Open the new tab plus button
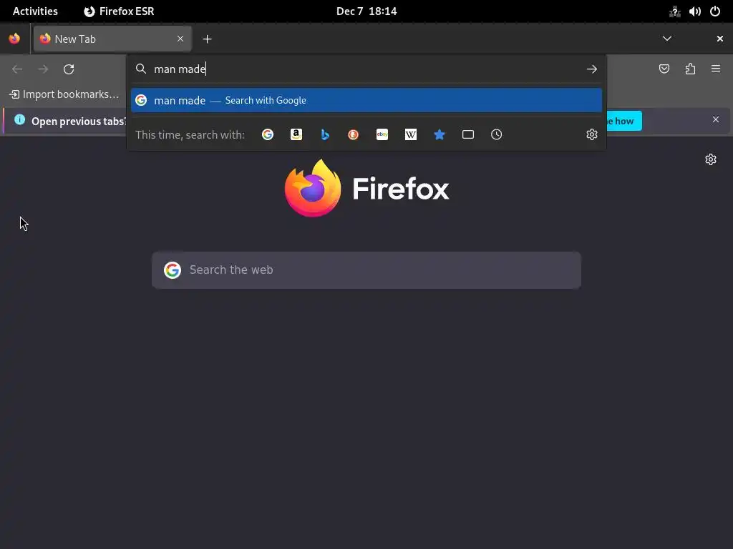 click(x=207, y=39)
